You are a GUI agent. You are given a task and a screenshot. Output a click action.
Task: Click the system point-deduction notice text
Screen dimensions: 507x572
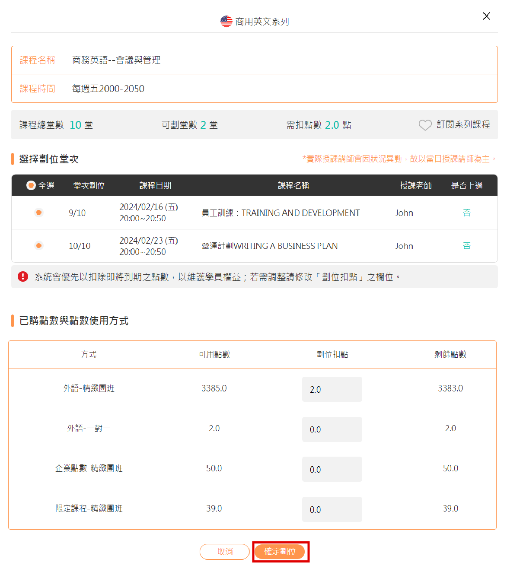point(217,276)
